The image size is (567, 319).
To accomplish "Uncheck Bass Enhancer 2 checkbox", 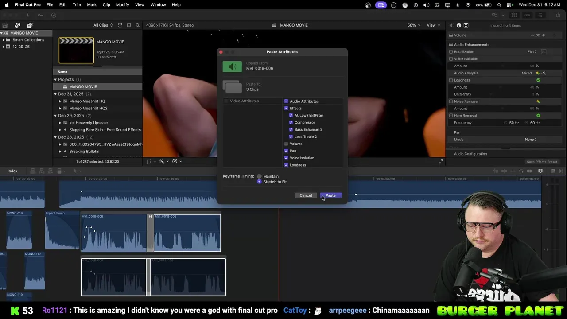I will tap(291, 129).
